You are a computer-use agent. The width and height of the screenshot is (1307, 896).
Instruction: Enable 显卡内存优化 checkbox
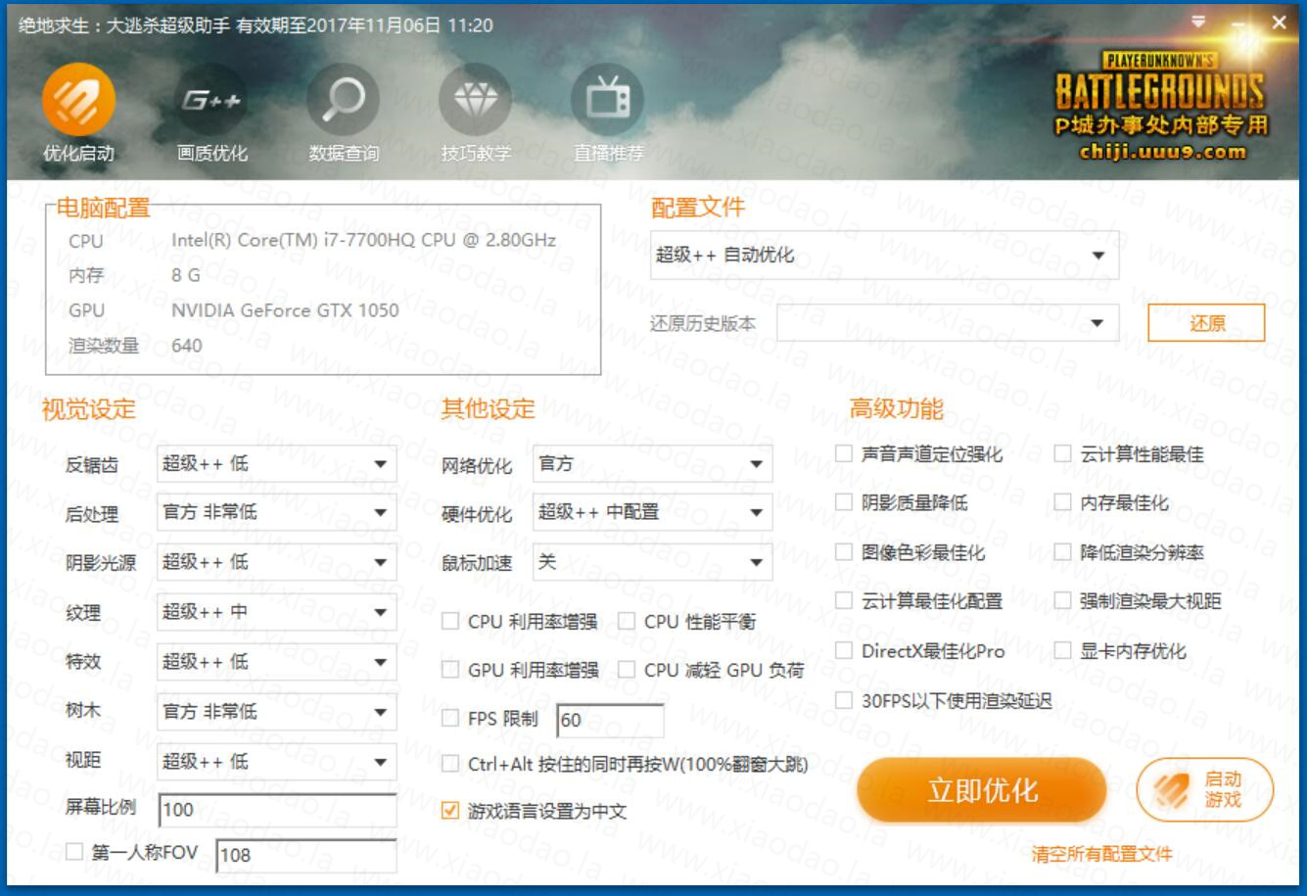click(x=1063, y=650)
